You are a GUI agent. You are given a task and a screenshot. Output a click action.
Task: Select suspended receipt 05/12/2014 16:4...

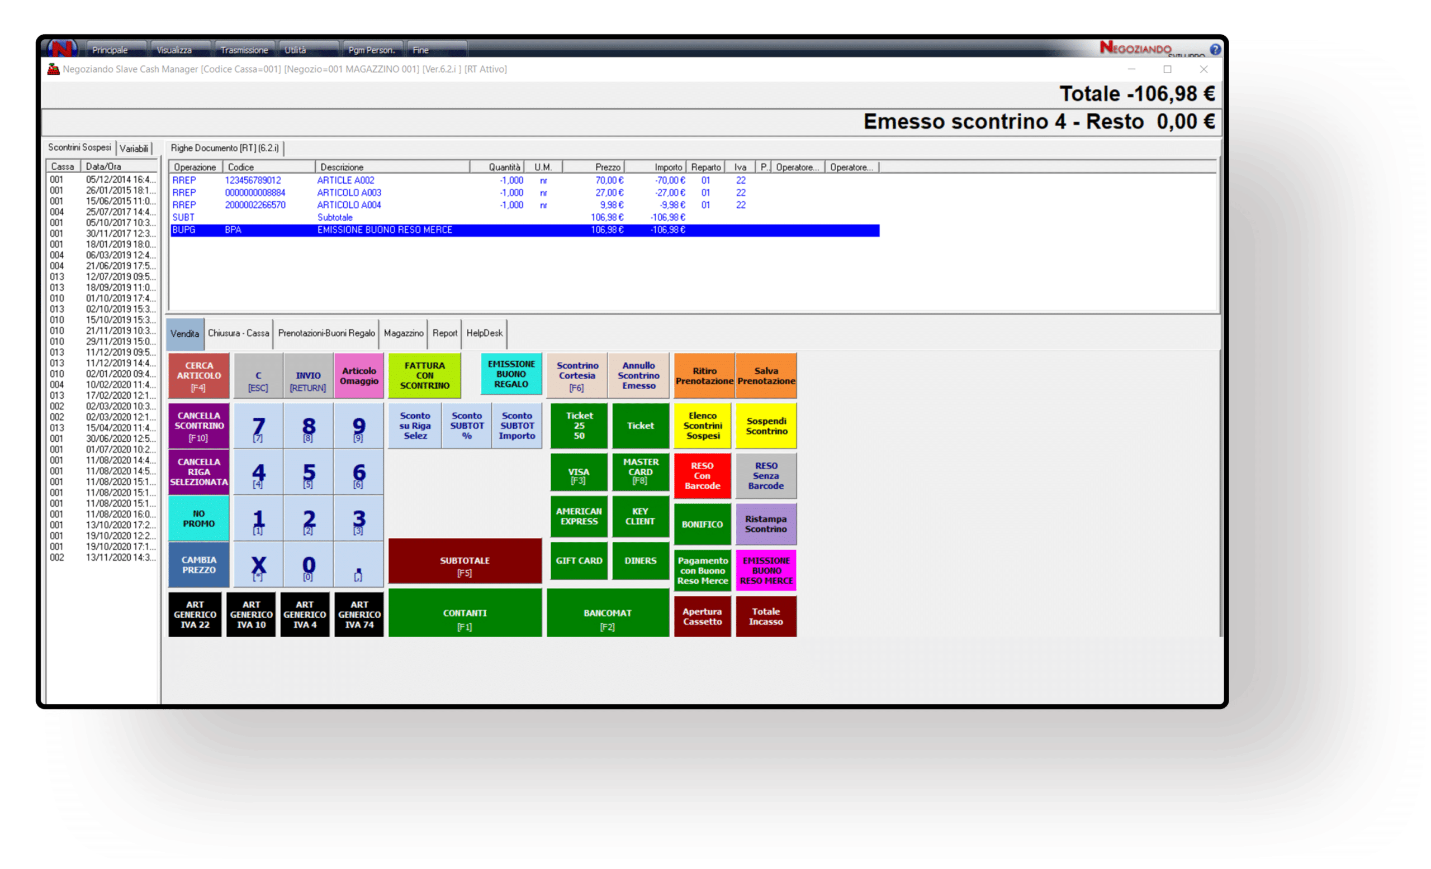102,180
